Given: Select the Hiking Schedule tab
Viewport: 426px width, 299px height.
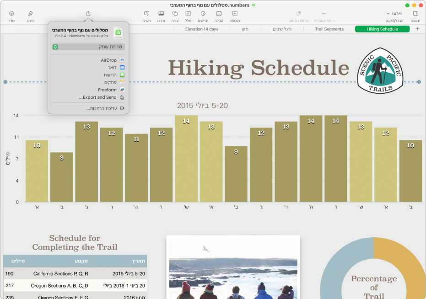Looking at the screenshot, I should [x=382, y=29].
